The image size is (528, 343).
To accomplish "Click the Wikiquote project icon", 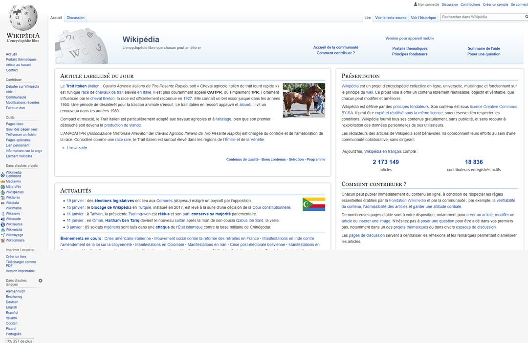I will pos(3,219).
